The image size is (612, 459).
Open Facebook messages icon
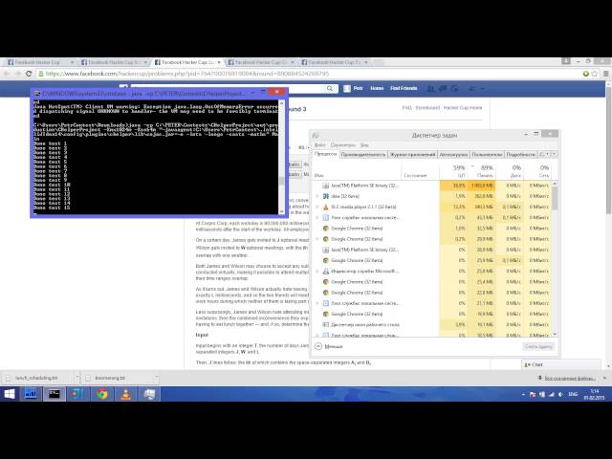[x=443, y=89]
